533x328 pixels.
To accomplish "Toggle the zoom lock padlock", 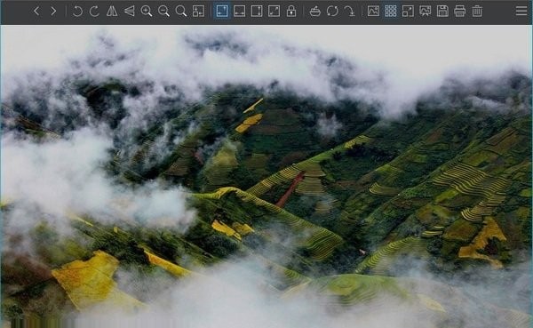I will pyautogui.click(x=291, y=12).
